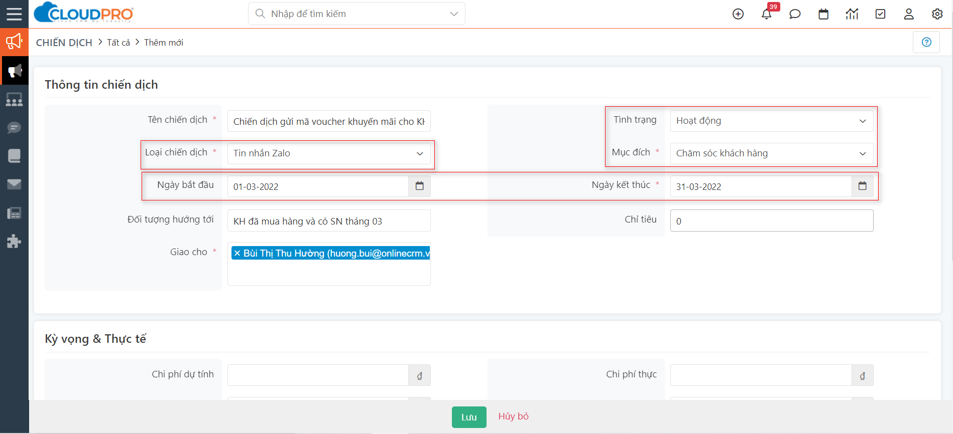Open notifications bell with 39 badge

[x=767, y=14]
